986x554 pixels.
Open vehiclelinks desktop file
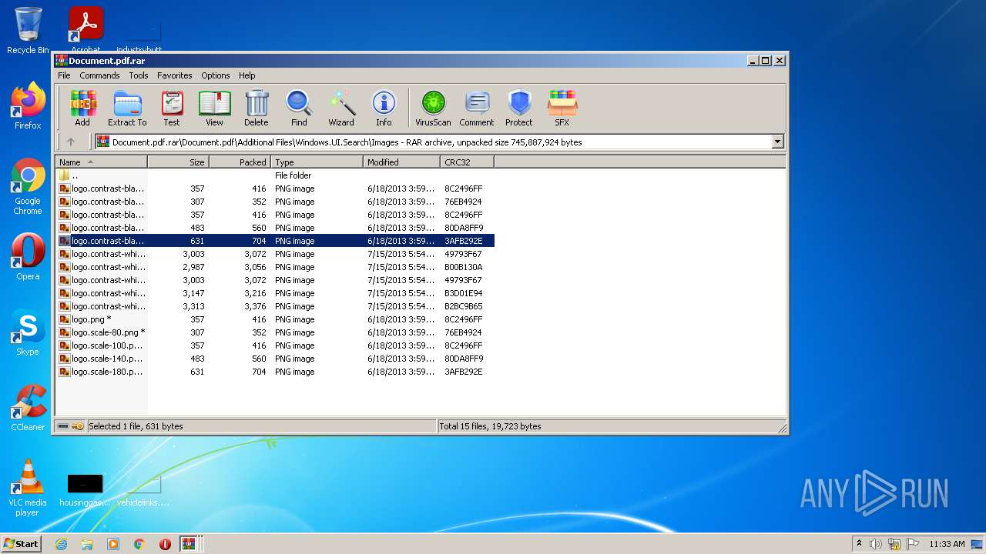pos(143,491)
